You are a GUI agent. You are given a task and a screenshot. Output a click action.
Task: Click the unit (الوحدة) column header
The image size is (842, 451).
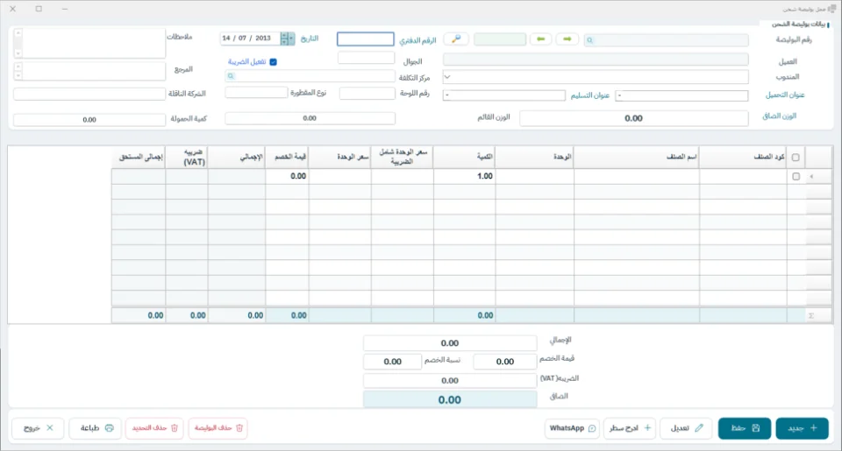click(x=534, y=157)
